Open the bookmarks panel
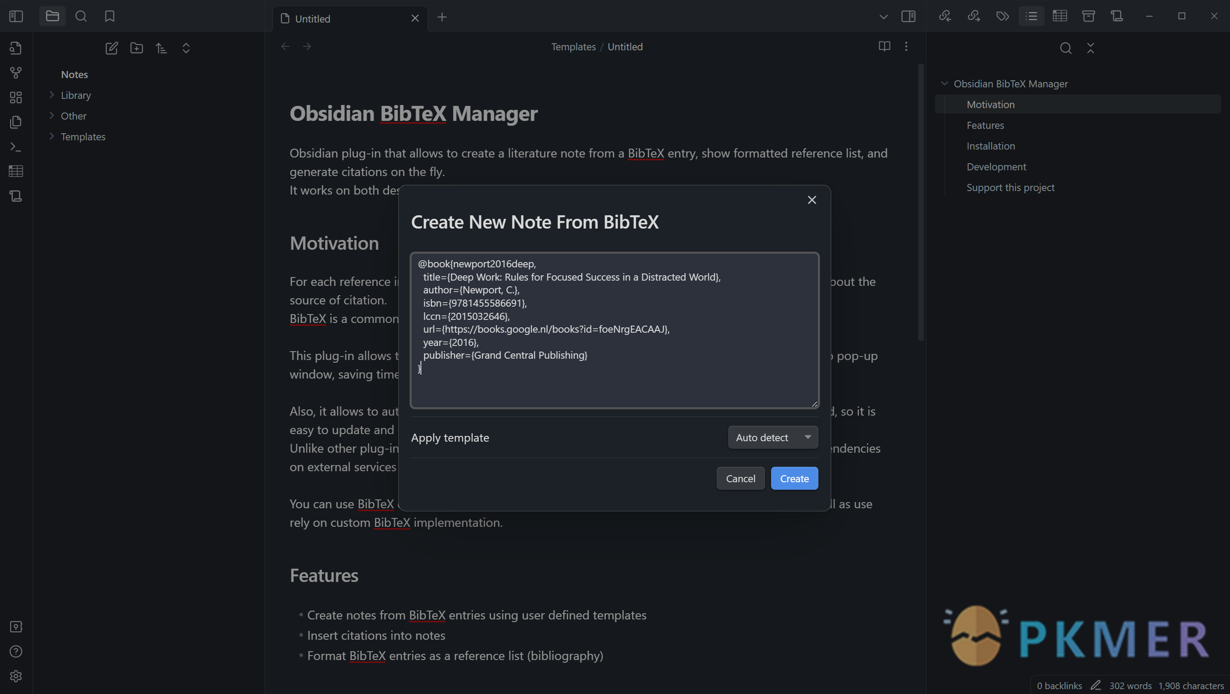The height and width of the screenshot is (694, 1230). (110, 17)
